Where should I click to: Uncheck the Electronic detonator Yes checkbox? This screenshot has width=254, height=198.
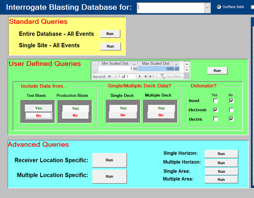pos(215,110)
